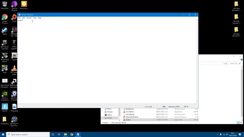Screen dimensions: 244x137
Task: Select Music in Explorer navigation pane
Action: [108, 109]
